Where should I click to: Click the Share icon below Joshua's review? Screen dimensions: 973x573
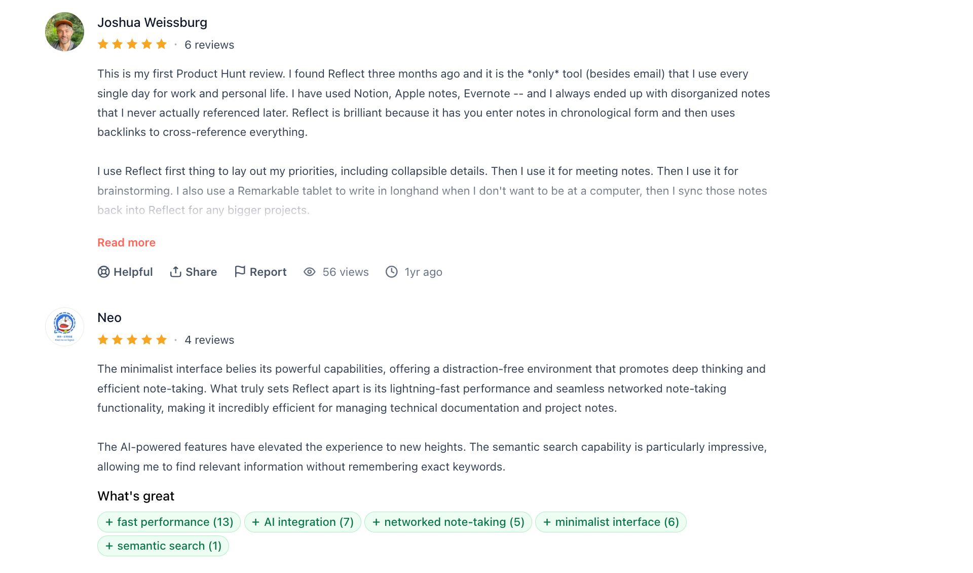pyautogui.click(x=176, y=272)
